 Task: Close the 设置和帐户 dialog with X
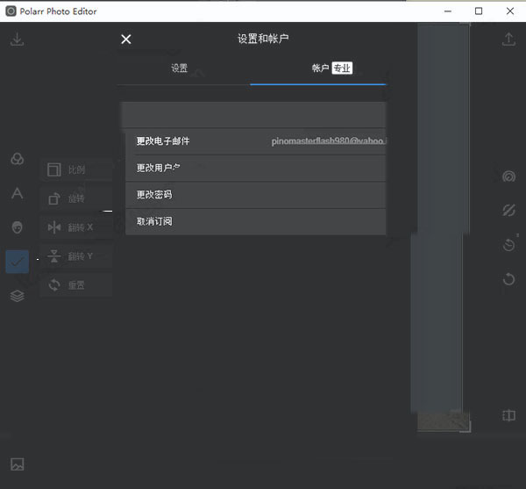point(126,40)
